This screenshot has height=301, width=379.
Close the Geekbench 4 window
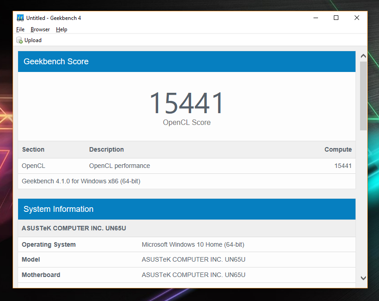[357, 18]
